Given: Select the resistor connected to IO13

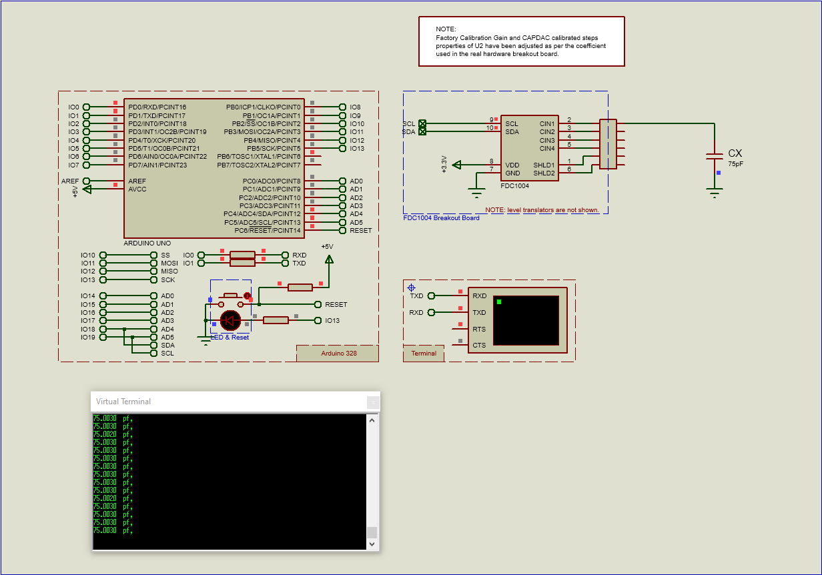Looking at the screenshot, I should pyautogui.click(x=276, y=320).
